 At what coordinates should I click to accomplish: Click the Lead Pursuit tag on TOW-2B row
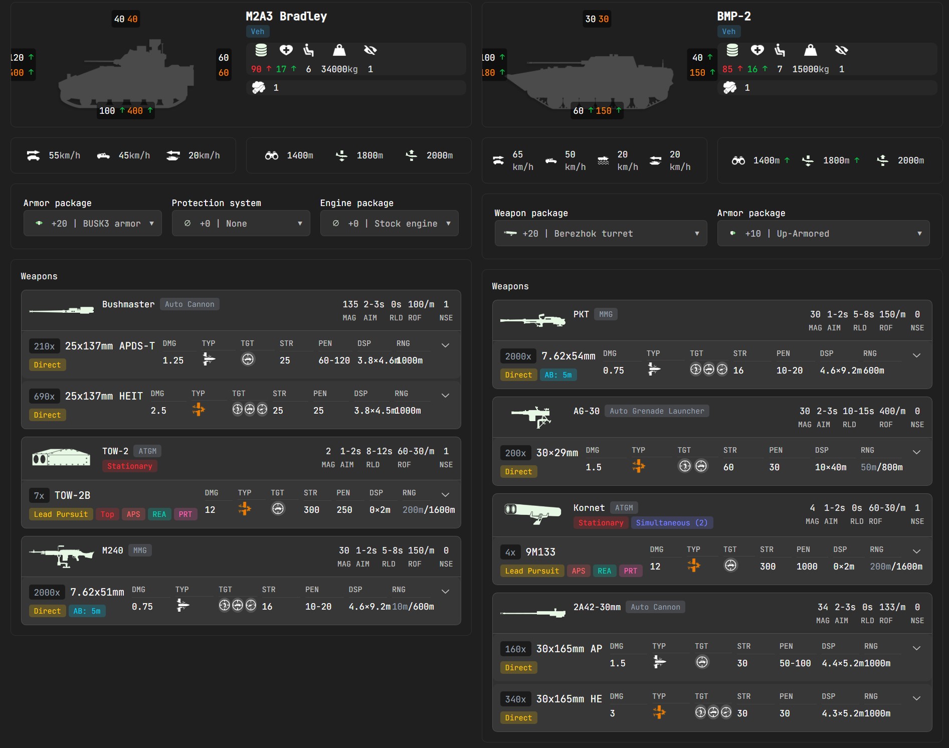click(61, 514)
